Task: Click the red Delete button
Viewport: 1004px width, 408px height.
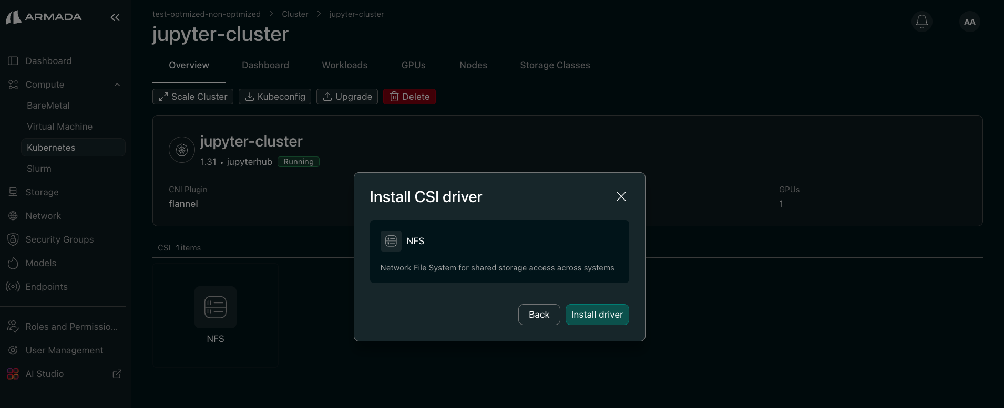Action: 409,97
